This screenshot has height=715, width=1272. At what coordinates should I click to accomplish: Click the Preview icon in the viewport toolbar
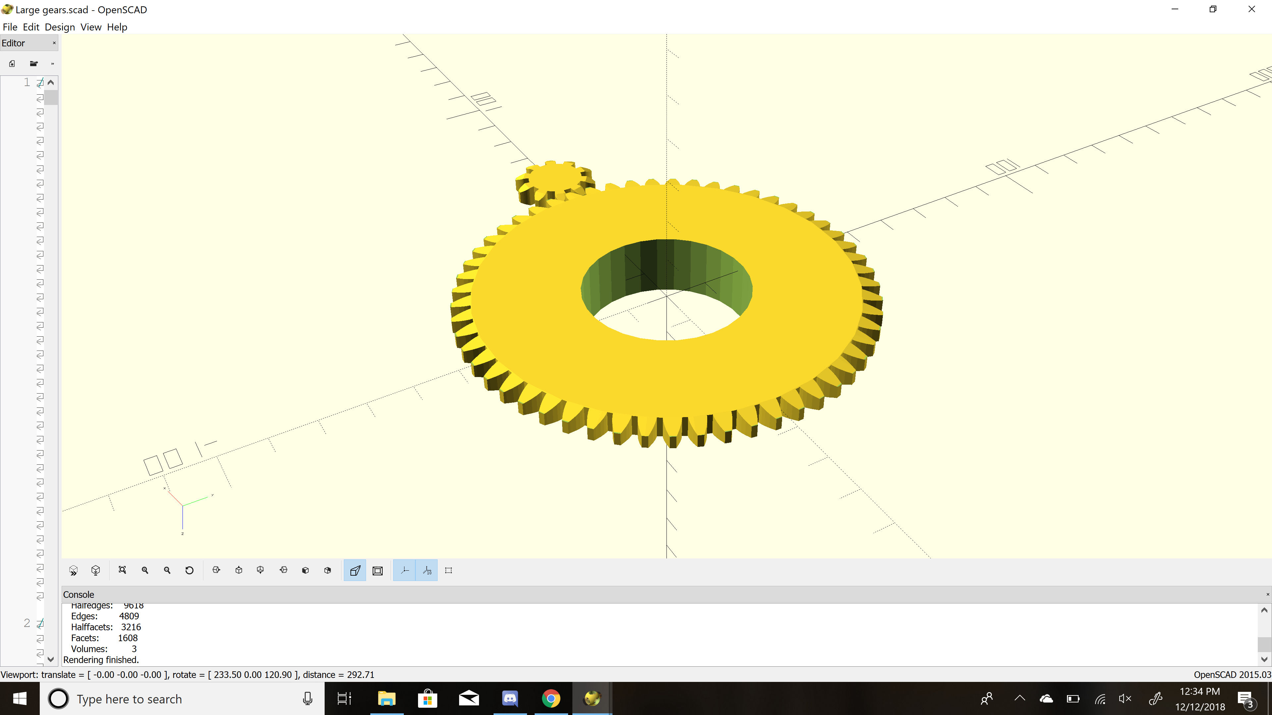click(73, 570)
